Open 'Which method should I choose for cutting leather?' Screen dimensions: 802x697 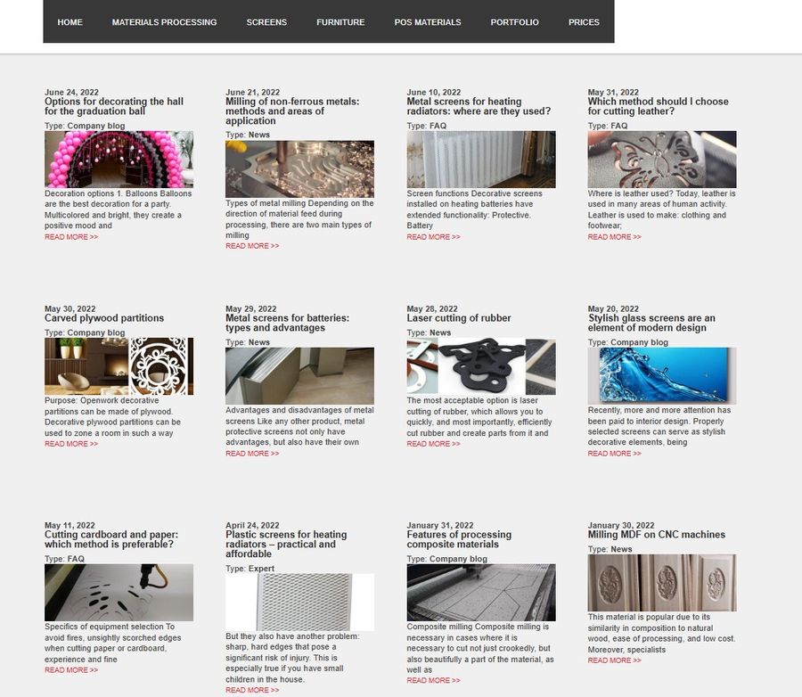click(658, 106)
